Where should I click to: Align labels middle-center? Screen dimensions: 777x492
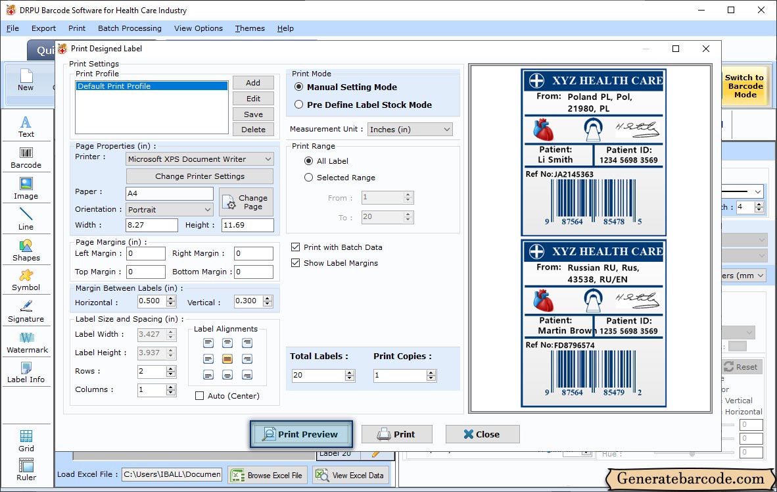pos(227,358)
